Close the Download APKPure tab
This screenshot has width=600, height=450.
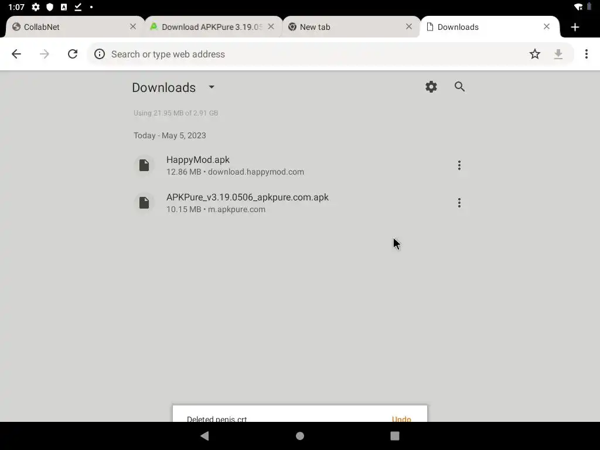click(x=271, y=26)
